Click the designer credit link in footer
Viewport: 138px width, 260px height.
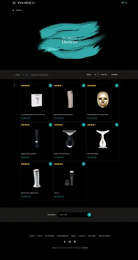click(85, 248)
